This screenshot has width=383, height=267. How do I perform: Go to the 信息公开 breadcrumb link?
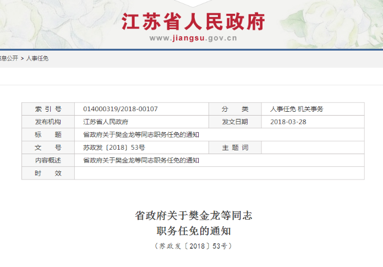click(x=9, y=58)
